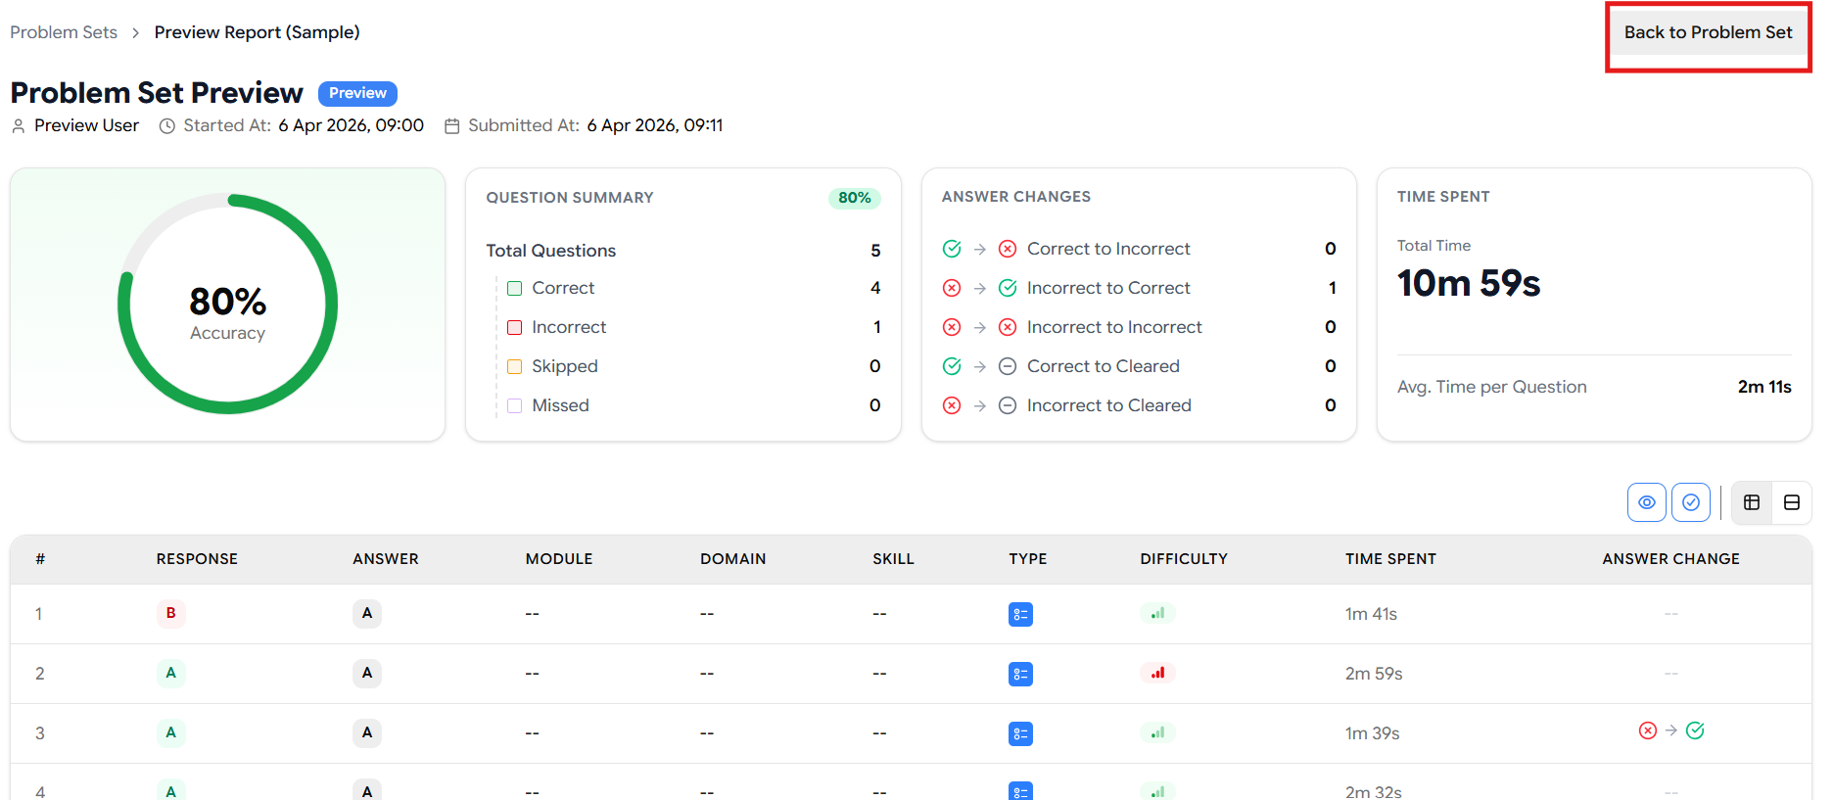Open Problem Sets breadcrumb link
The image size is (1833, 800).
pyautogui.click(x=64, y=32)
